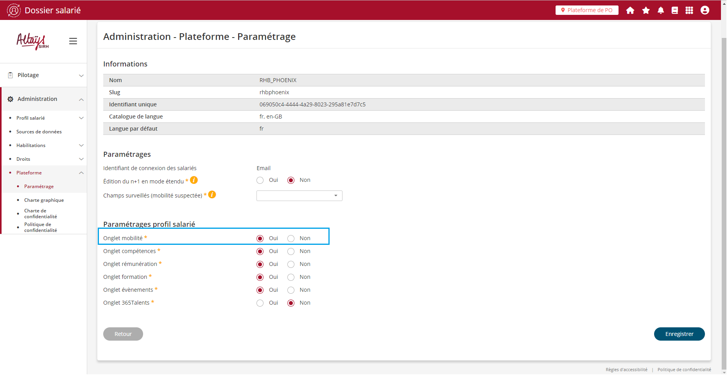
Task: Open notifications bell icon
Action: pos(661,11)
